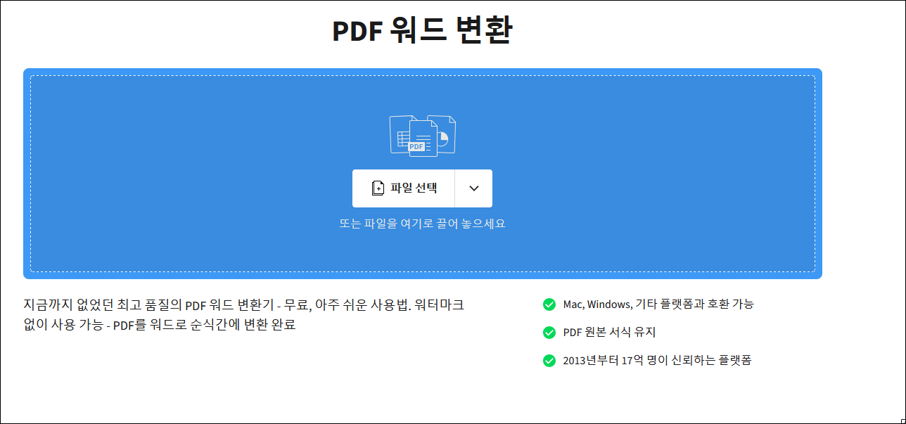Click the green checkmark beside 2013년부터 17억 명

pos(549,361)
